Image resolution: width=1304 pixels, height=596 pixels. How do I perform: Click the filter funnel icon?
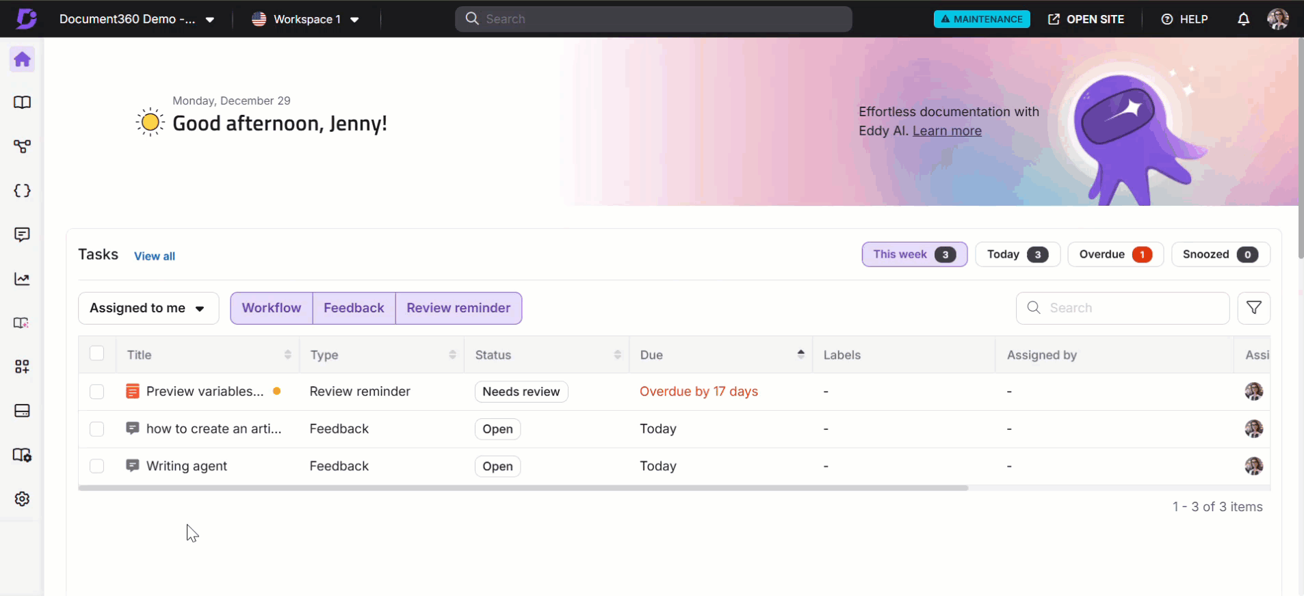pos(1253,308)
